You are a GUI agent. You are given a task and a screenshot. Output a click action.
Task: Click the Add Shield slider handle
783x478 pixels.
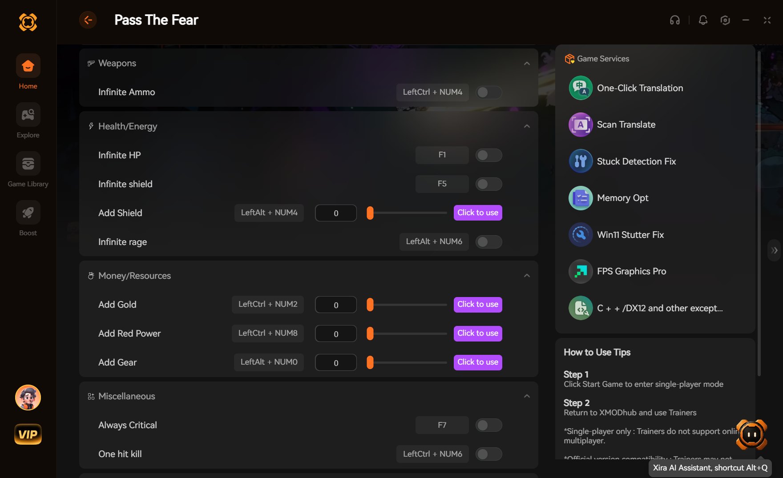point(370,213)
